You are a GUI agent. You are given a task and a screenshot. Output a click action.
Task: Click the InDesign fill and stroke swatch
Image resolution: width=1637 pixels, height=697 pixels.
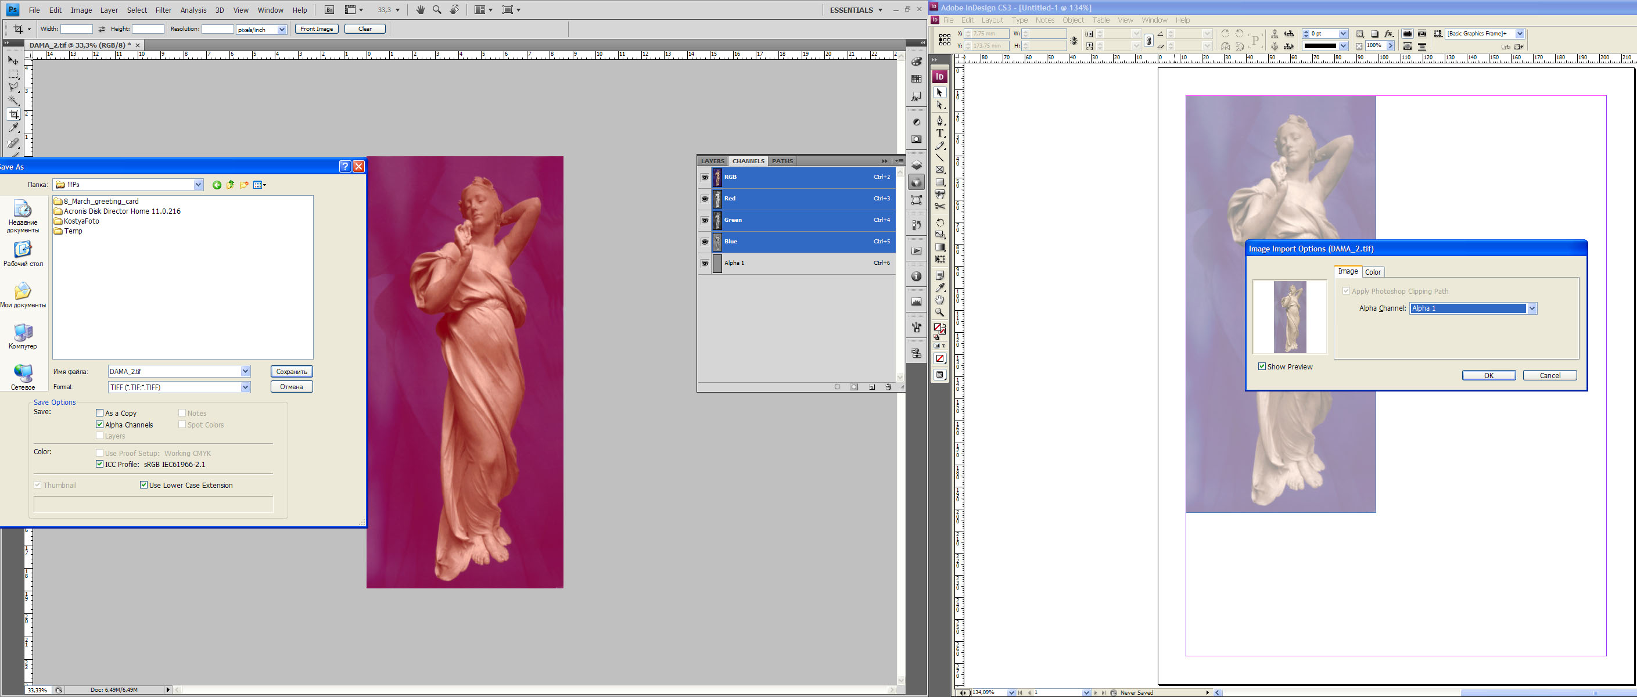pos(939,329)
